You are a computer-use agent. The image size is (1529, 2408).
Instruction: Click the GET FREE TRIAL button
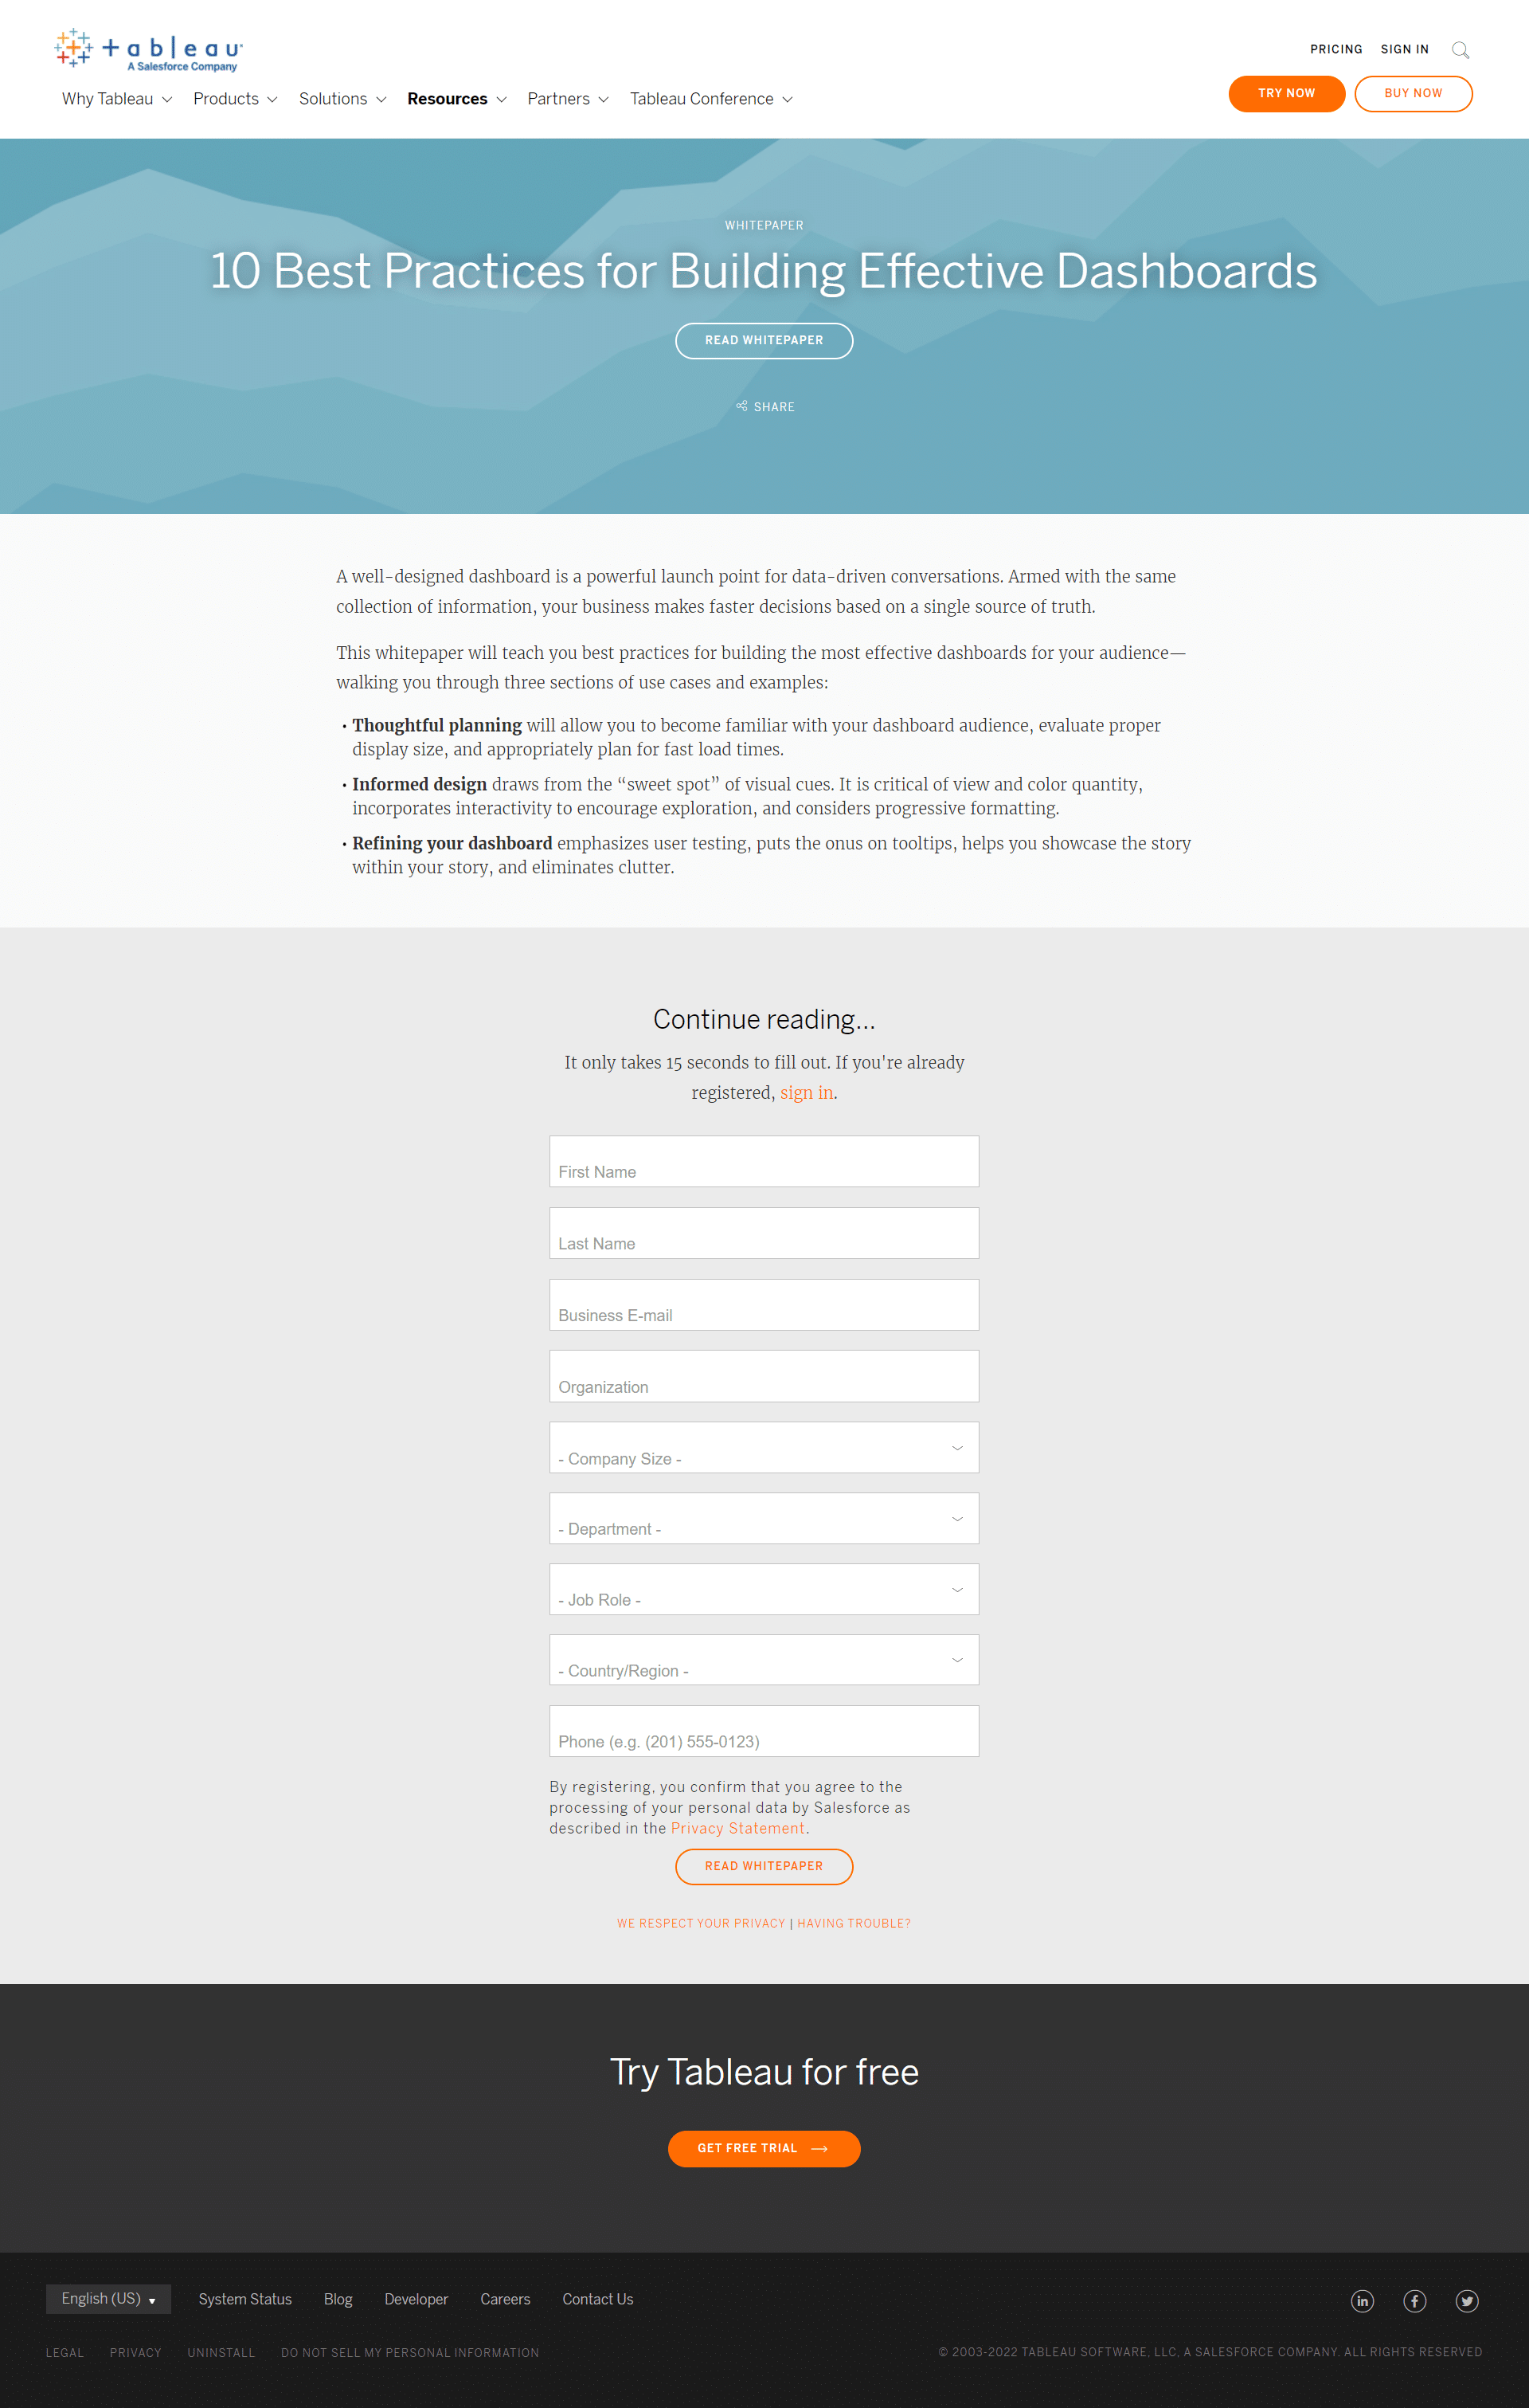coord(764,2147)
